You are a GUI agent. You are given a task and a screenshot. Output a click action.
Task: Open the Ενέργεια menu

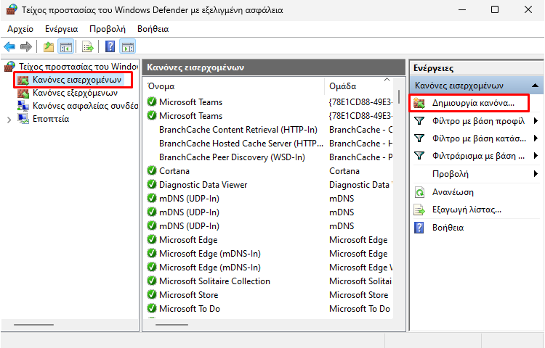tap(62, 29)
